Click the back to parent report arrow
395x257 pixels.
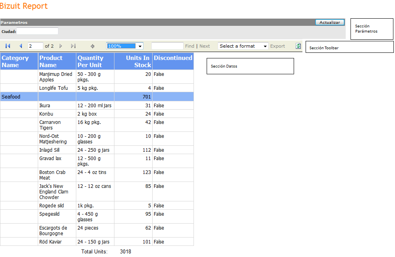[x=93, y=46]
